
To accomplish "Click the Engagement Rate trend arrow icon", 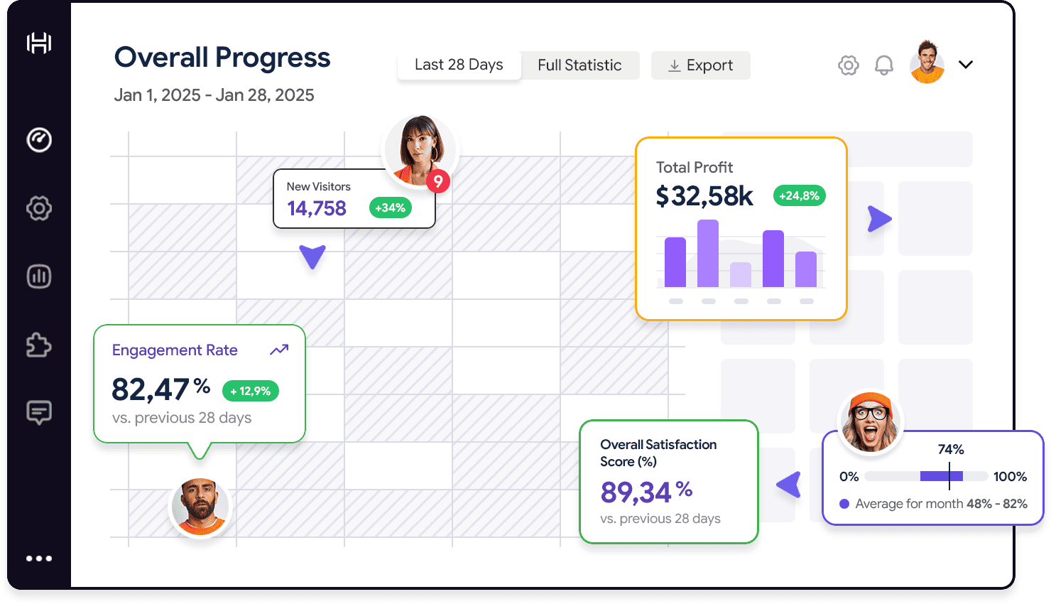I will (x=279, y=350).
